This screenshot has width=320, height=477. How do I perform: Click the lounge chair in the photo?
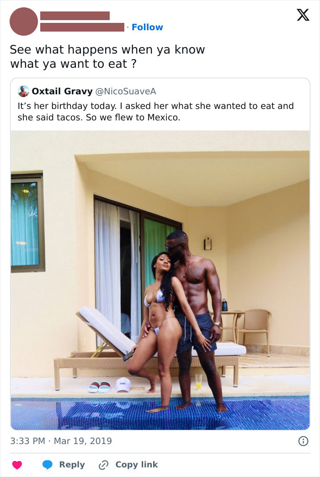point(150,349)
